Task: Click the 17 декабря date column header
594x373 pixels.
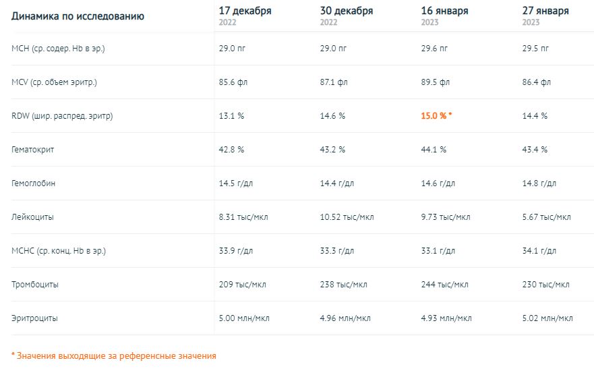Action: [245, 11]
